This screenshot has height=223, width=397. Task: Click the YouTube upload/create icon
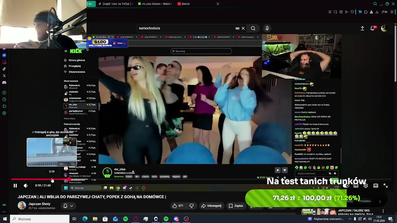coord(362,28)
